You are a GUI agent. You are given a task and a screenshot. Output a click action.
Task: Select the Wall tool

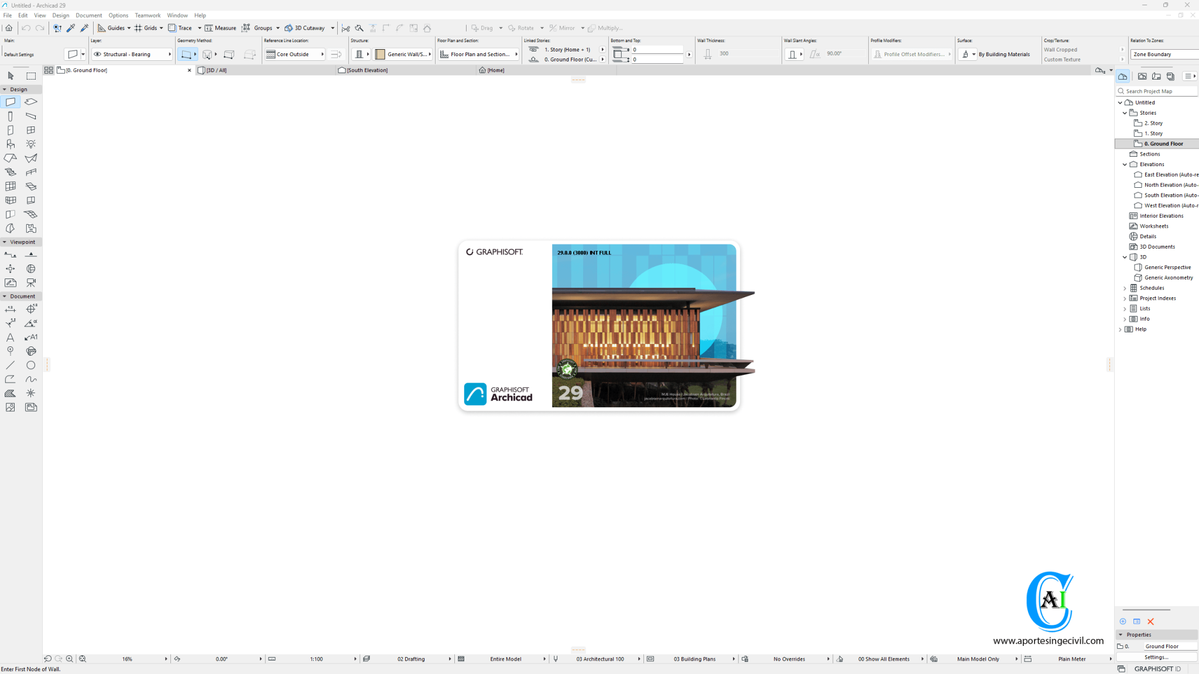point(11,101)
